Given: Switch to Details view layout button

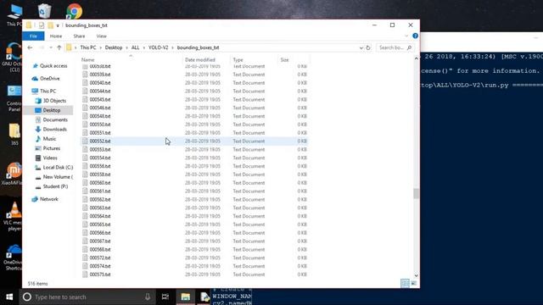Looking at the screenshot, I should (x=405, y=284).
